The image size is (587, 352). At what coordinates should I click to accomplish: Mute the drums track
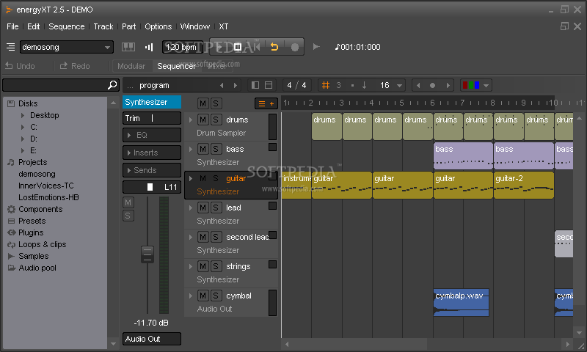click(x=203, y=120)
